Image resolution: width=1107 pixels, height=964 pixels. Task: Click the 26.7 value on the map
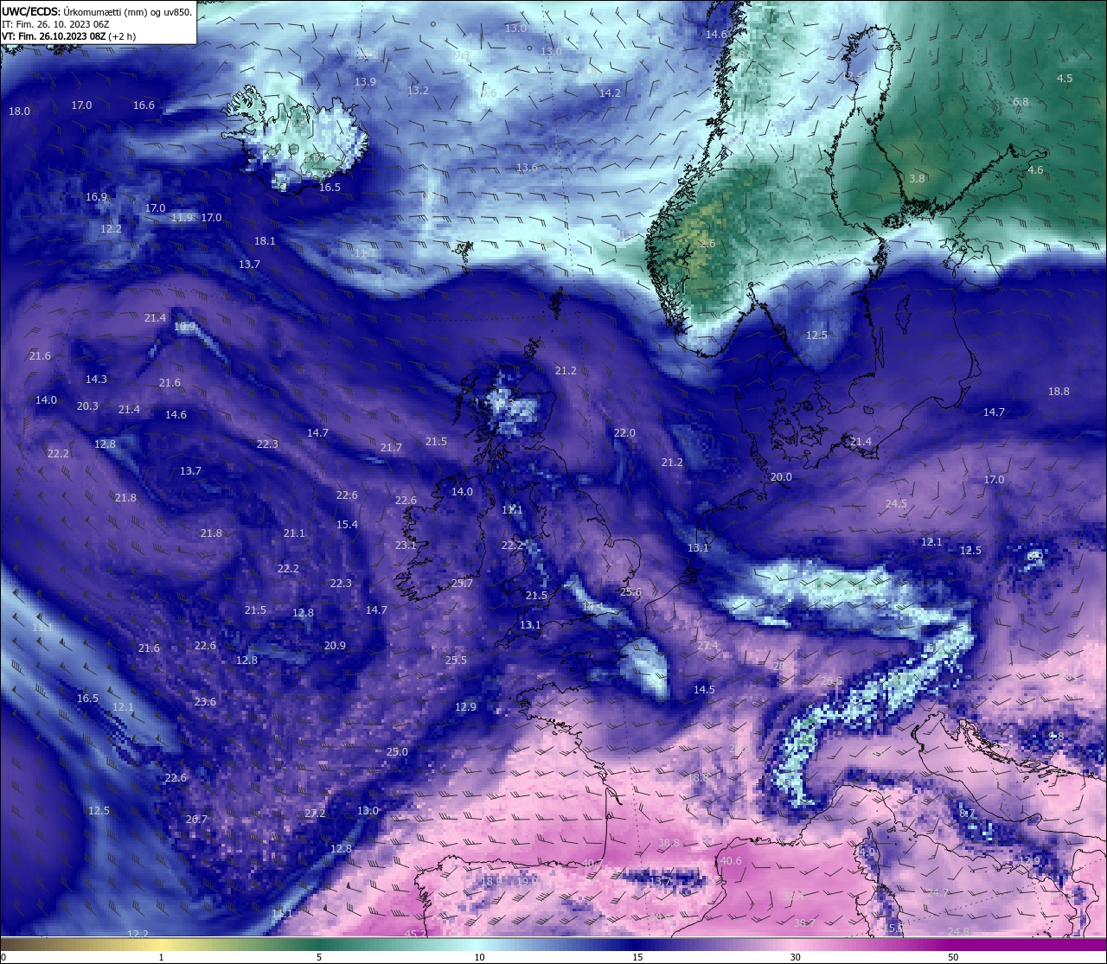(196, 820)
